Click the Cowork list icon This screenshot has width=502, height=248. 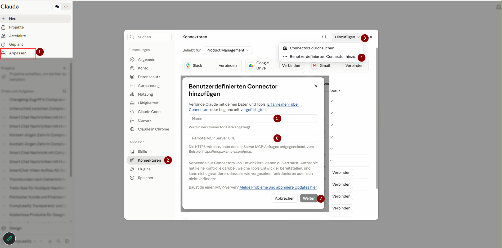[132, 120]
